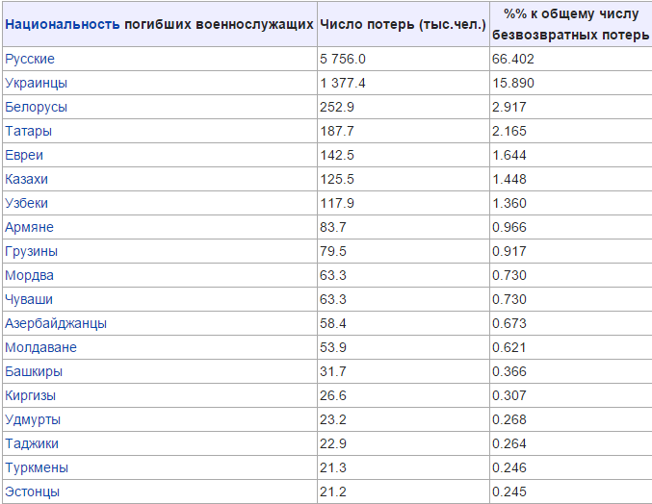Click the Молдаване link
This screenshot has height=504, width=652.
(x=40, y=347)
